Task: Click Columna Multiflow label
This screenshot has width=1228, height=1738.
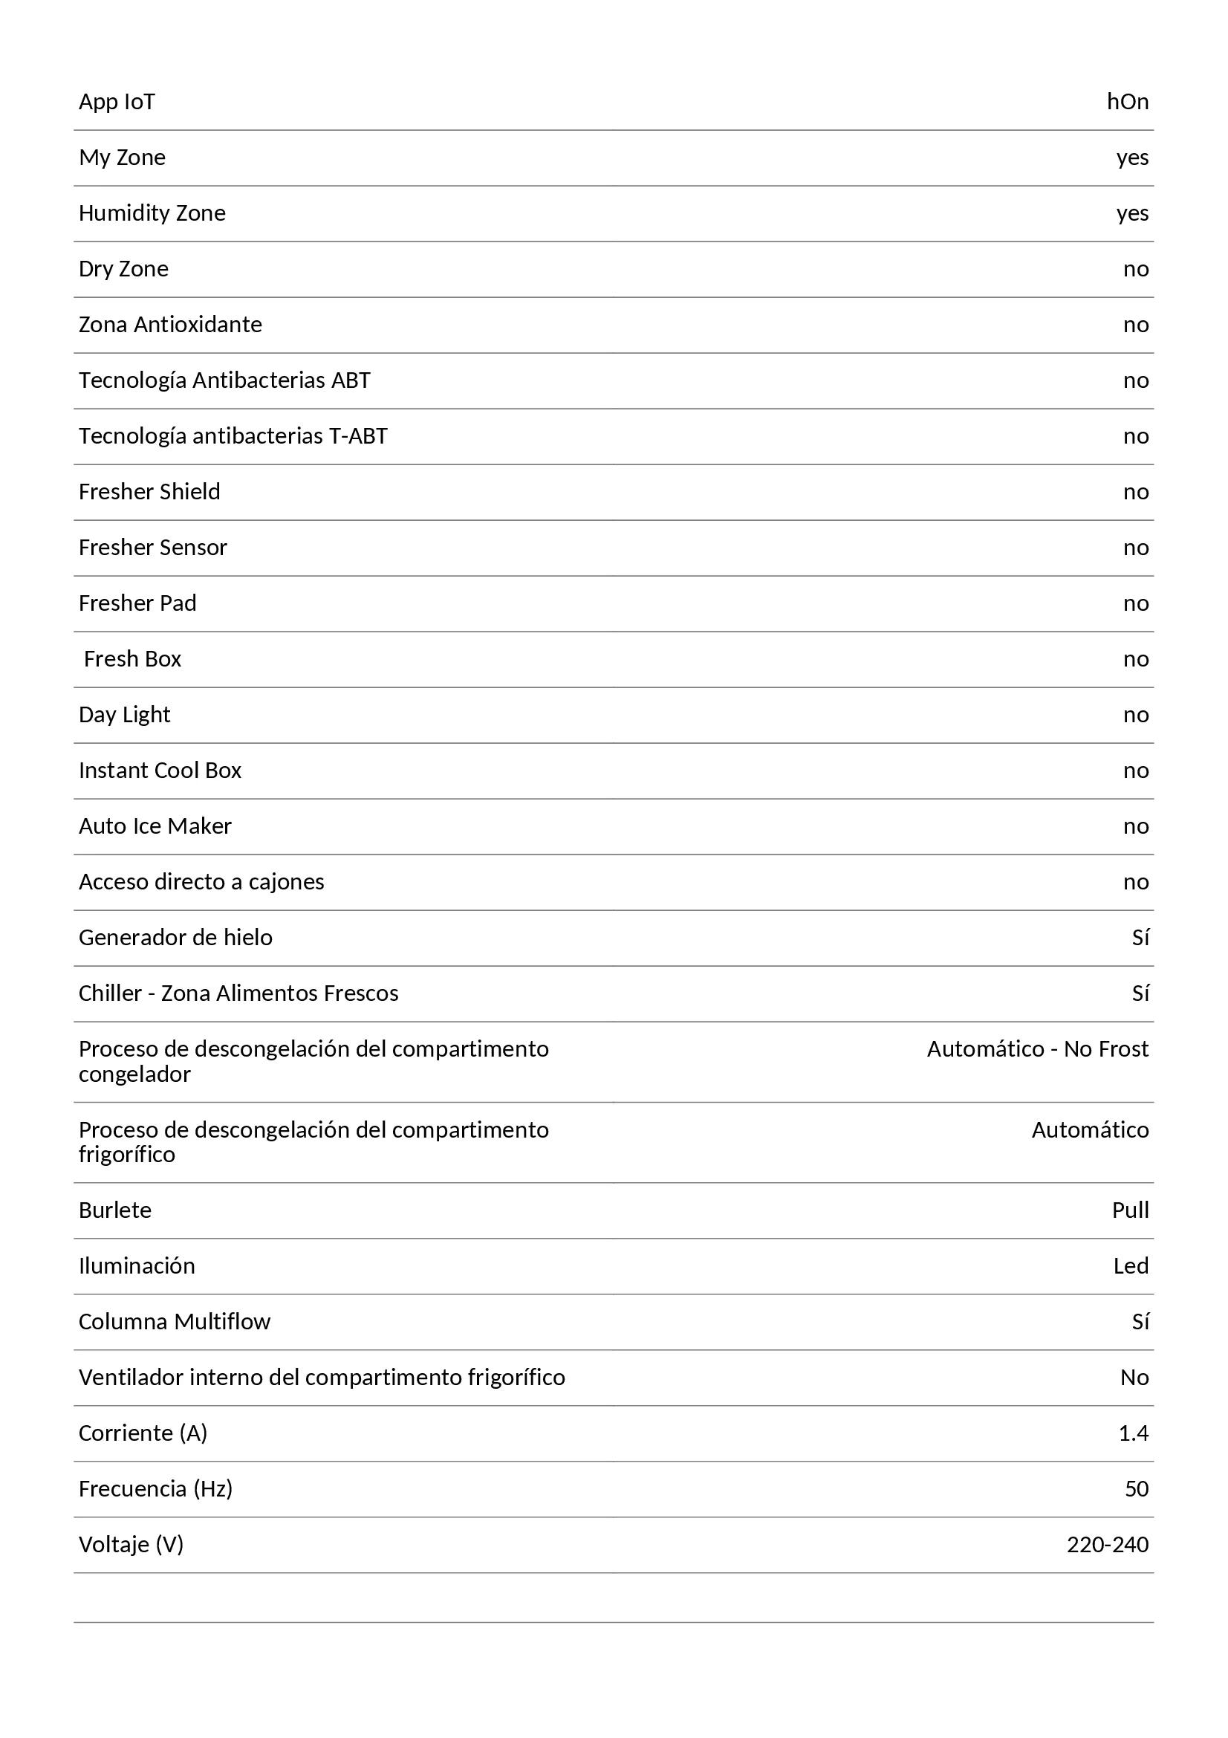Action: pos(175,1322)
